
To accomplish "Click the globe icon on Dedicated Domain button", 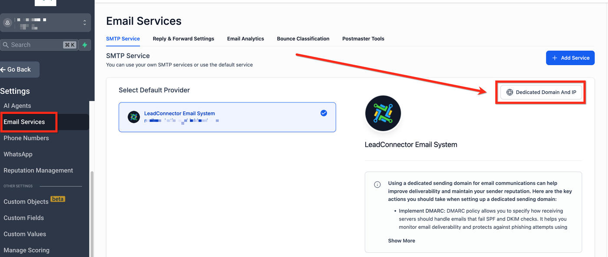I will pos(510,92).
